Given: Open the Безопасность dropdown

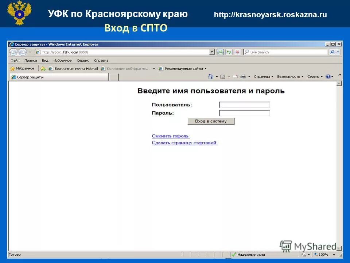Looking at the screenshot, I should [289, 76].
